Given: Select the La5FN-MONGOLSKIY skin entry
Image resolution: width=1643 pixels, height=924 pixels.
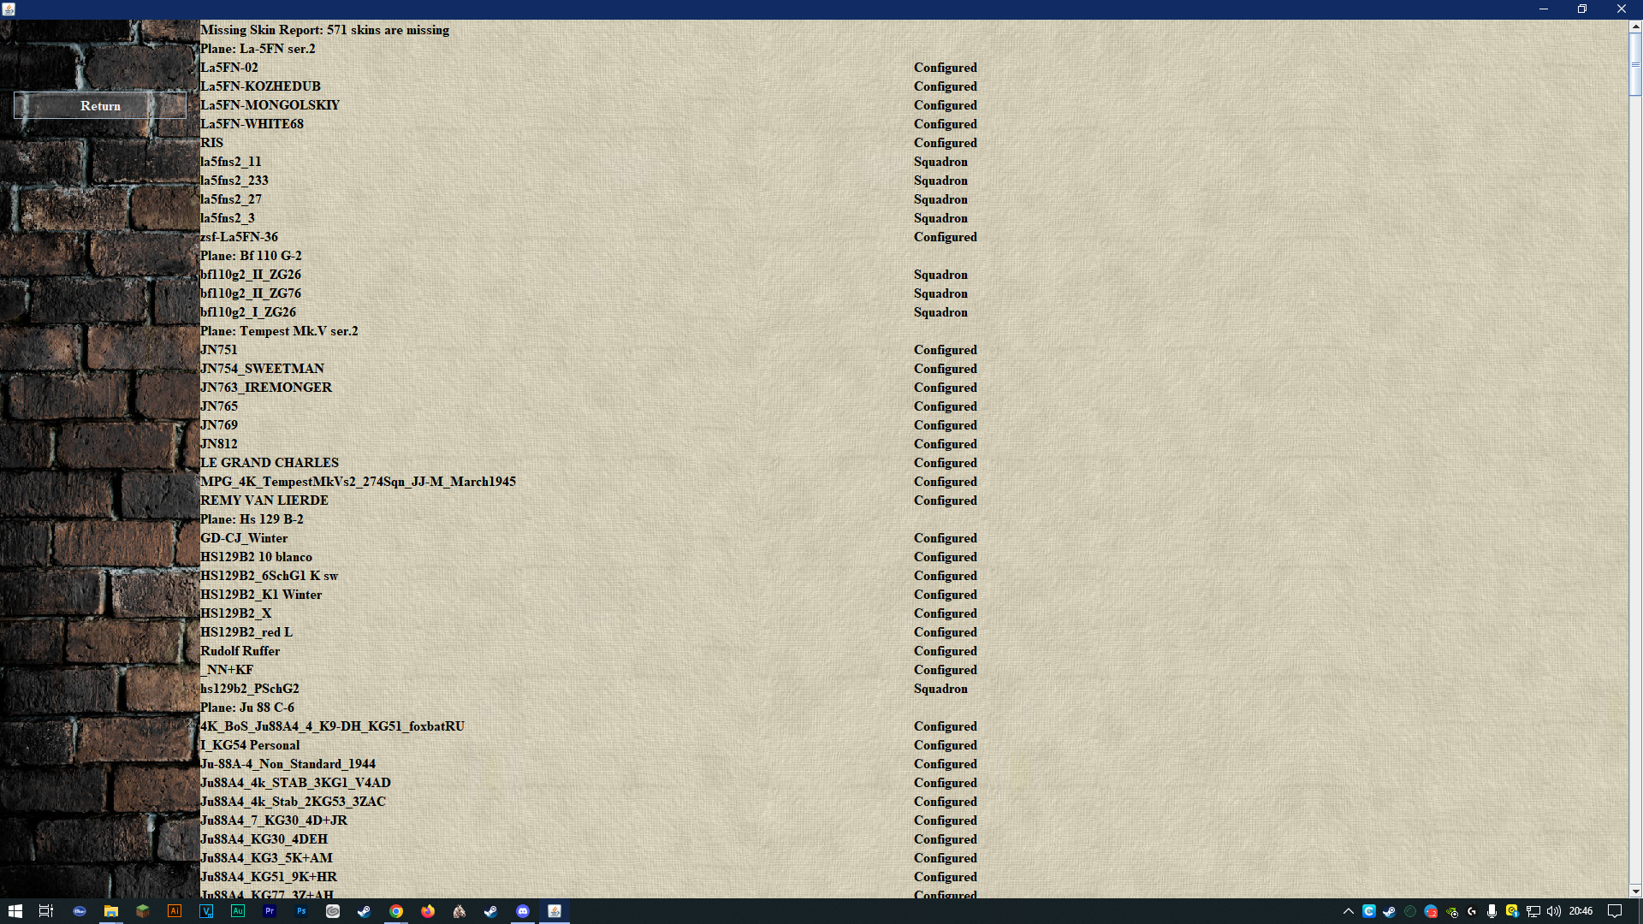Looking at the screenshot, I should pos(270,105).
